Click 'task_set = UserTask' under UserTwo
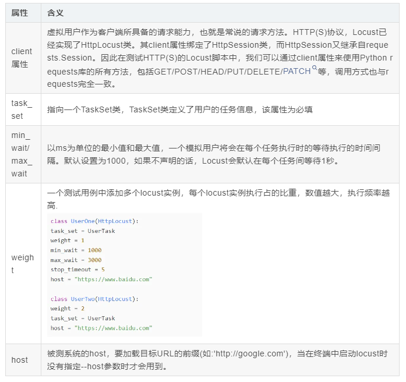Viewport: 406px width, 382px height. click(83, 318)
